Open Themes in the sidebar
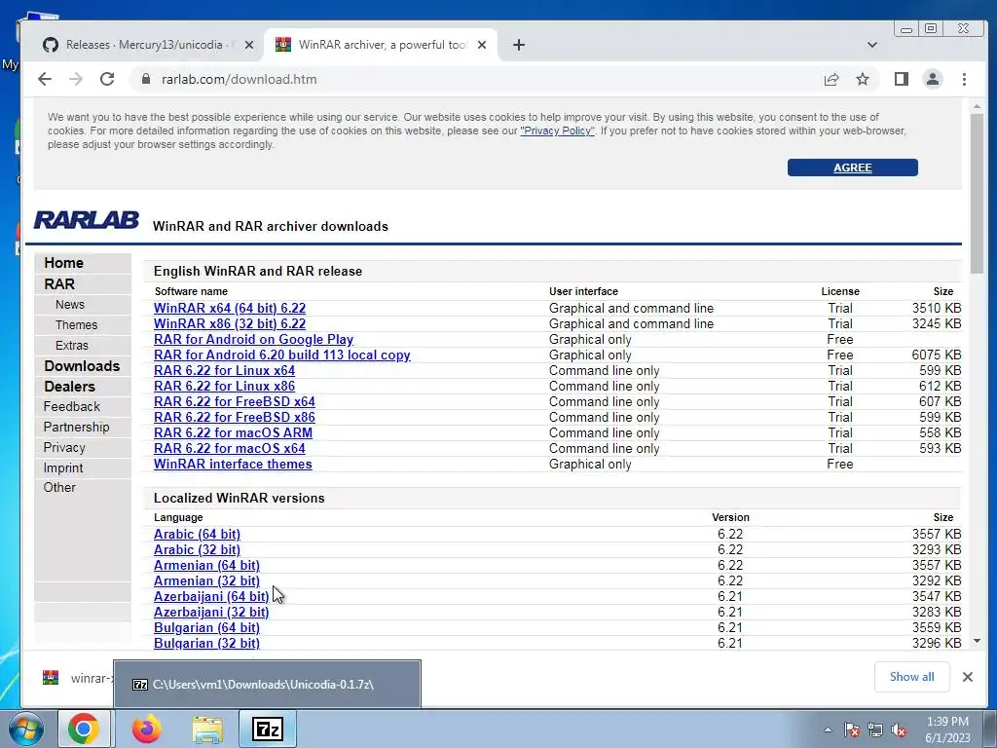 pyautogui.click(x=76, y=325)
